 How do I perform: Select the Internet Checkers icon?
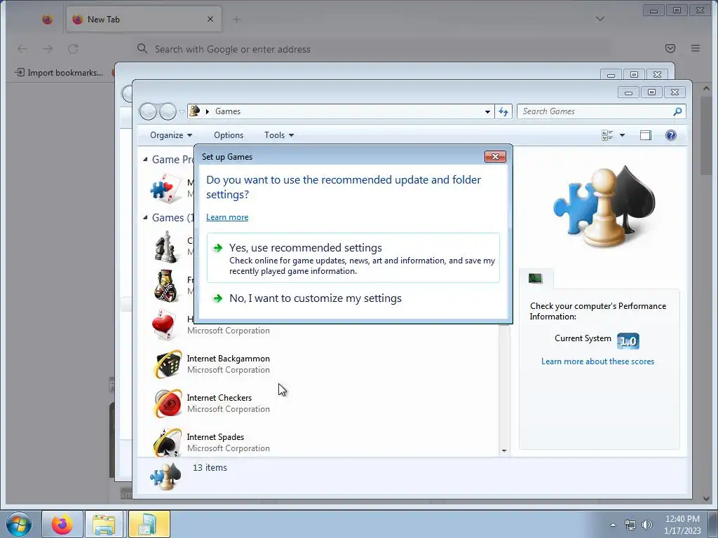click(167, 403)
